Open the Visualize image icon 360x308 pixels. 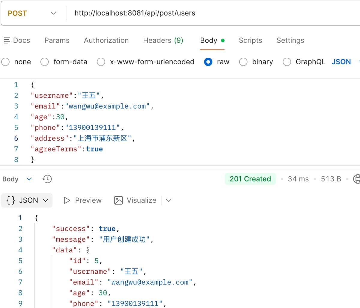pyautogui.click(x=118, y=200)
